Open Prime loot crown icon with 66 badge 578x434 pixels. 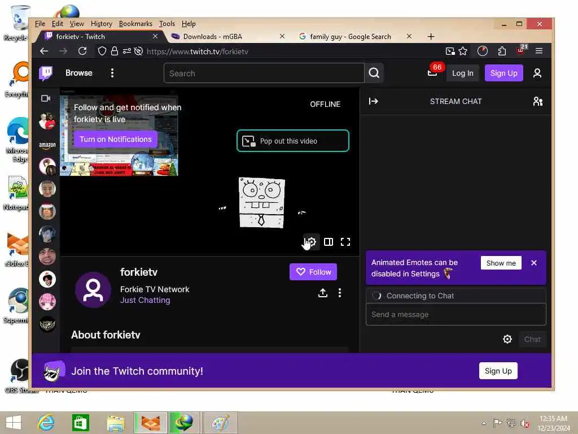(433, 72)
